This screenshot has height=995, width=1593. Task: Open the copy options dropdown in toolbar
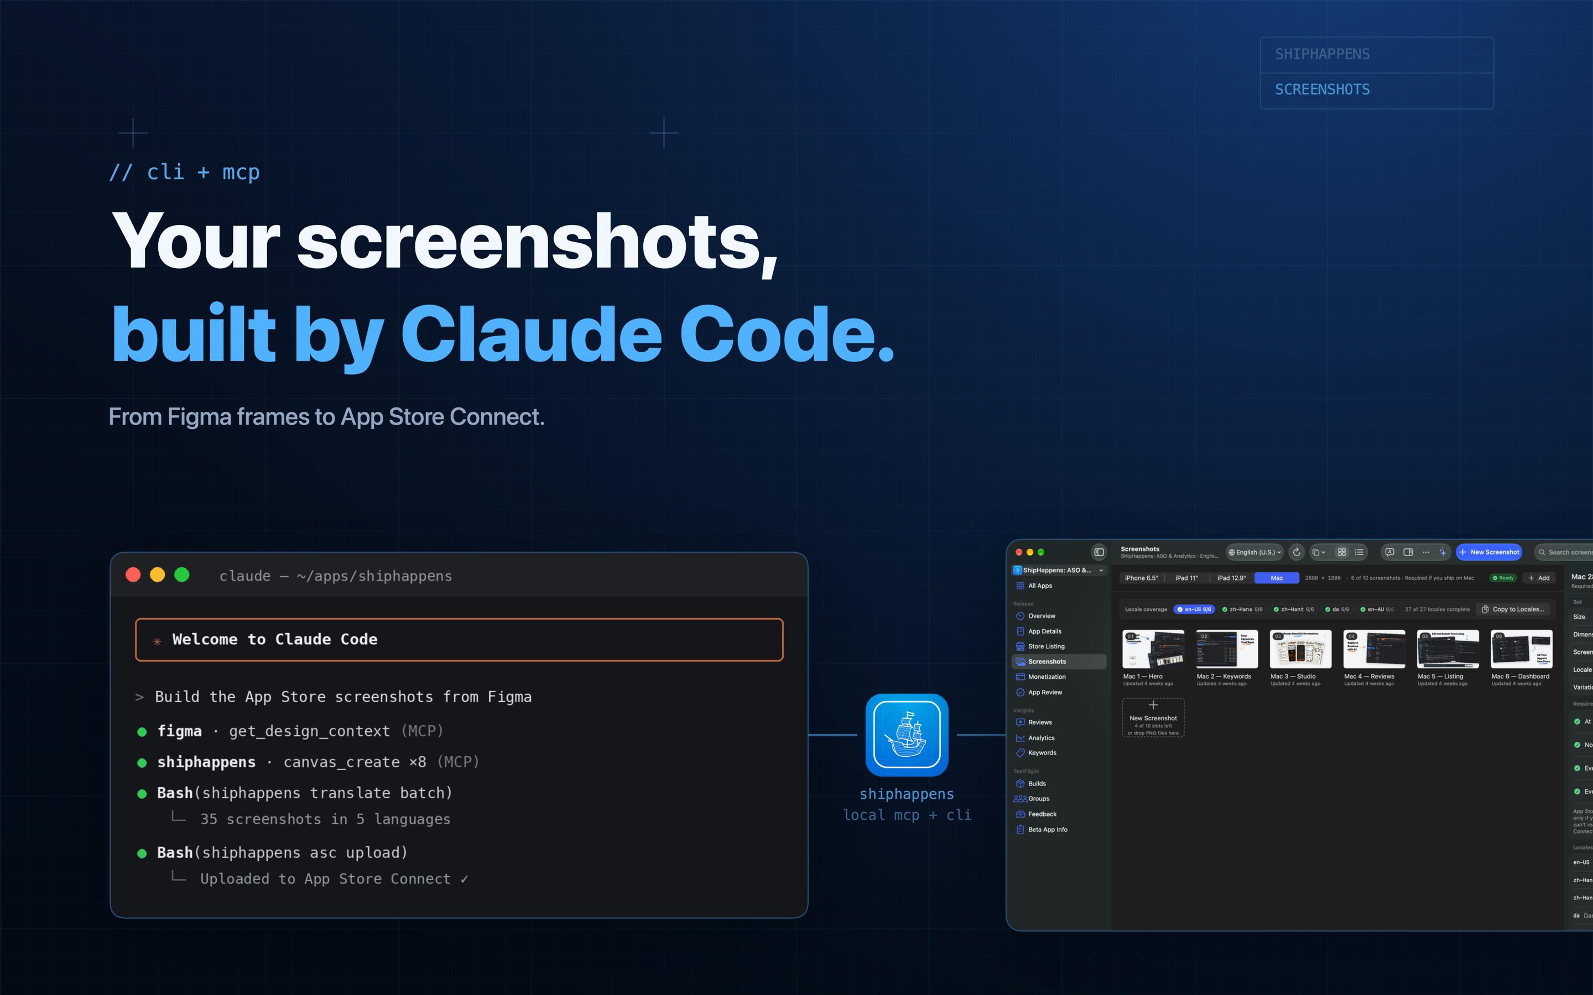pyautogui.click(x=1319, y=552)
